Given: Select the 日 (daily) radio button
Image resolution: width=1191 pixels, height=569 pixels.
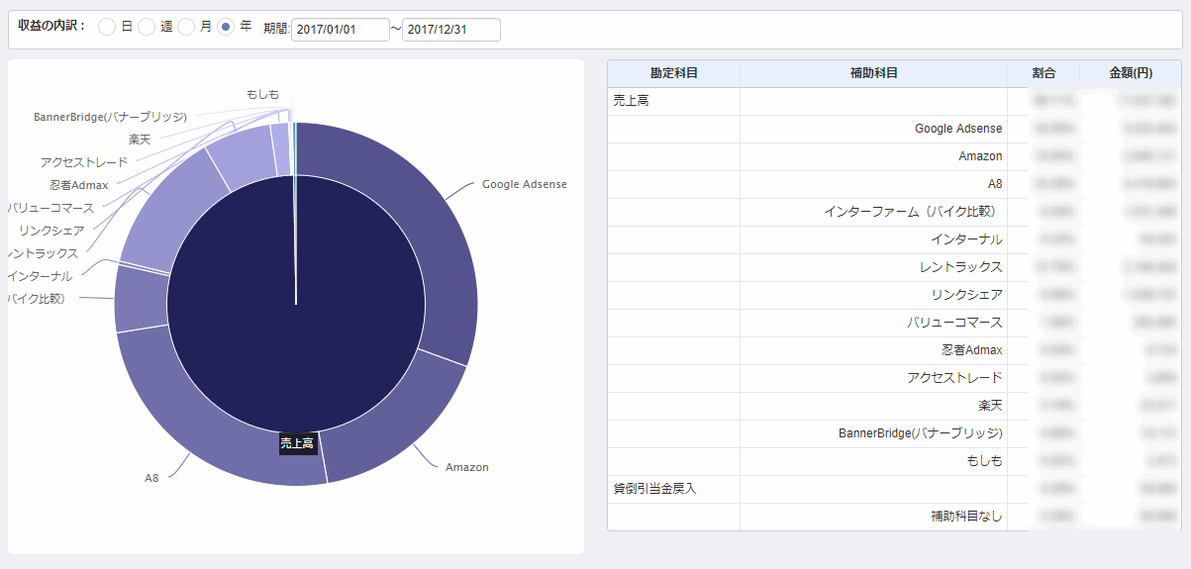Looking at the screenshot, I should point(107,28).
